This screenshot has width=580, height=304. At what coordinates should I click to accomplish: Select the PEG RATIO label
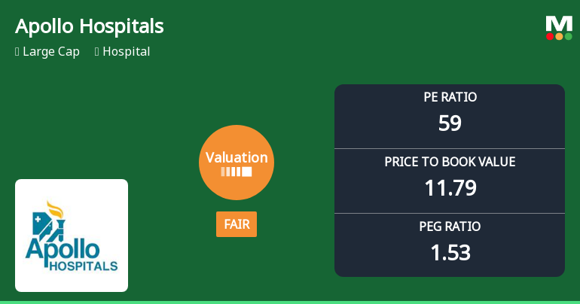(450, 226)
